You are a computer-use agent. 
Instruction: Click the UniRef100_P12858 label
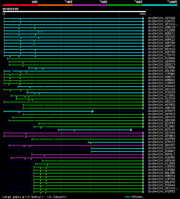tap(161, 30)
